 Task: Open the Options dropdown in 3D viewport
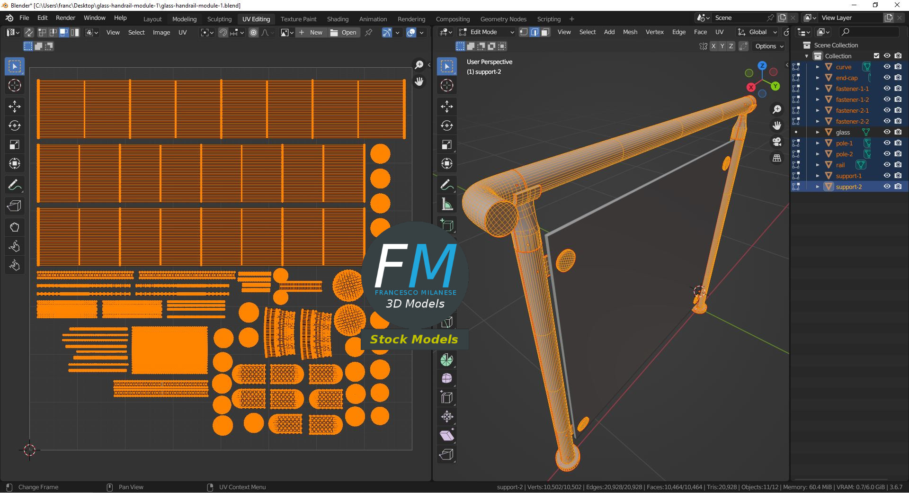coord(769,46)
